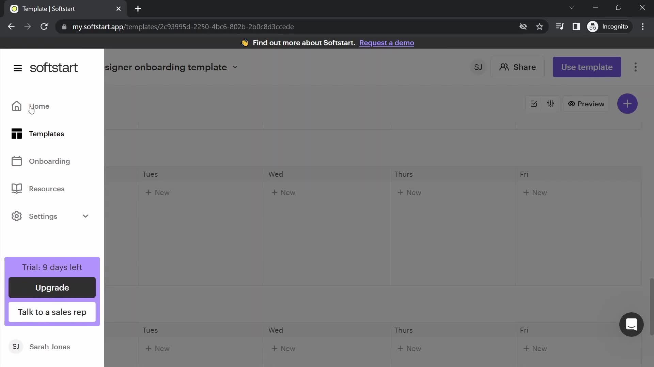Open the template title dropdown
Screen dimensions: 654x367
(235, 67)
